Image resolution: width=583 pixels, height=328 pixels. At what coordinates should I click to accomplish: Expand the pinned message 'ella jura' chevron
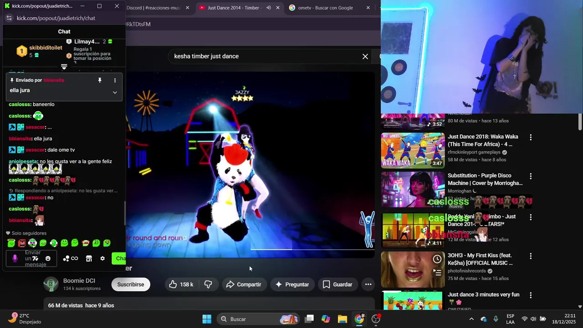[x=115, y=92]
